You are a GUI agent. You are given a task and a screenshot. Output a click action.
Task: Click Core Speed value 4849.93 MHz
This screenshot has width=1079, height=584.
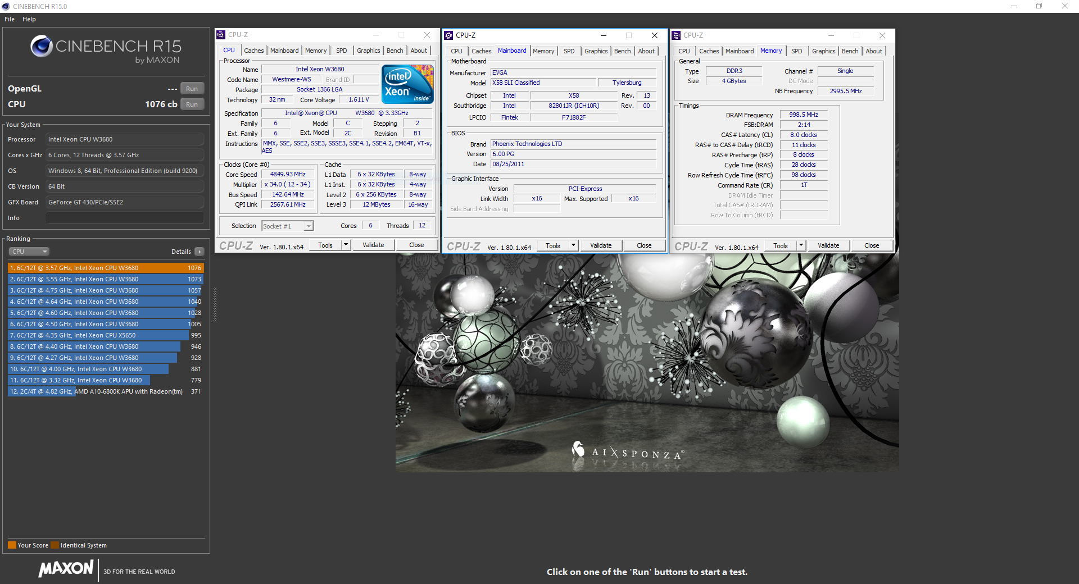(288, 175)
